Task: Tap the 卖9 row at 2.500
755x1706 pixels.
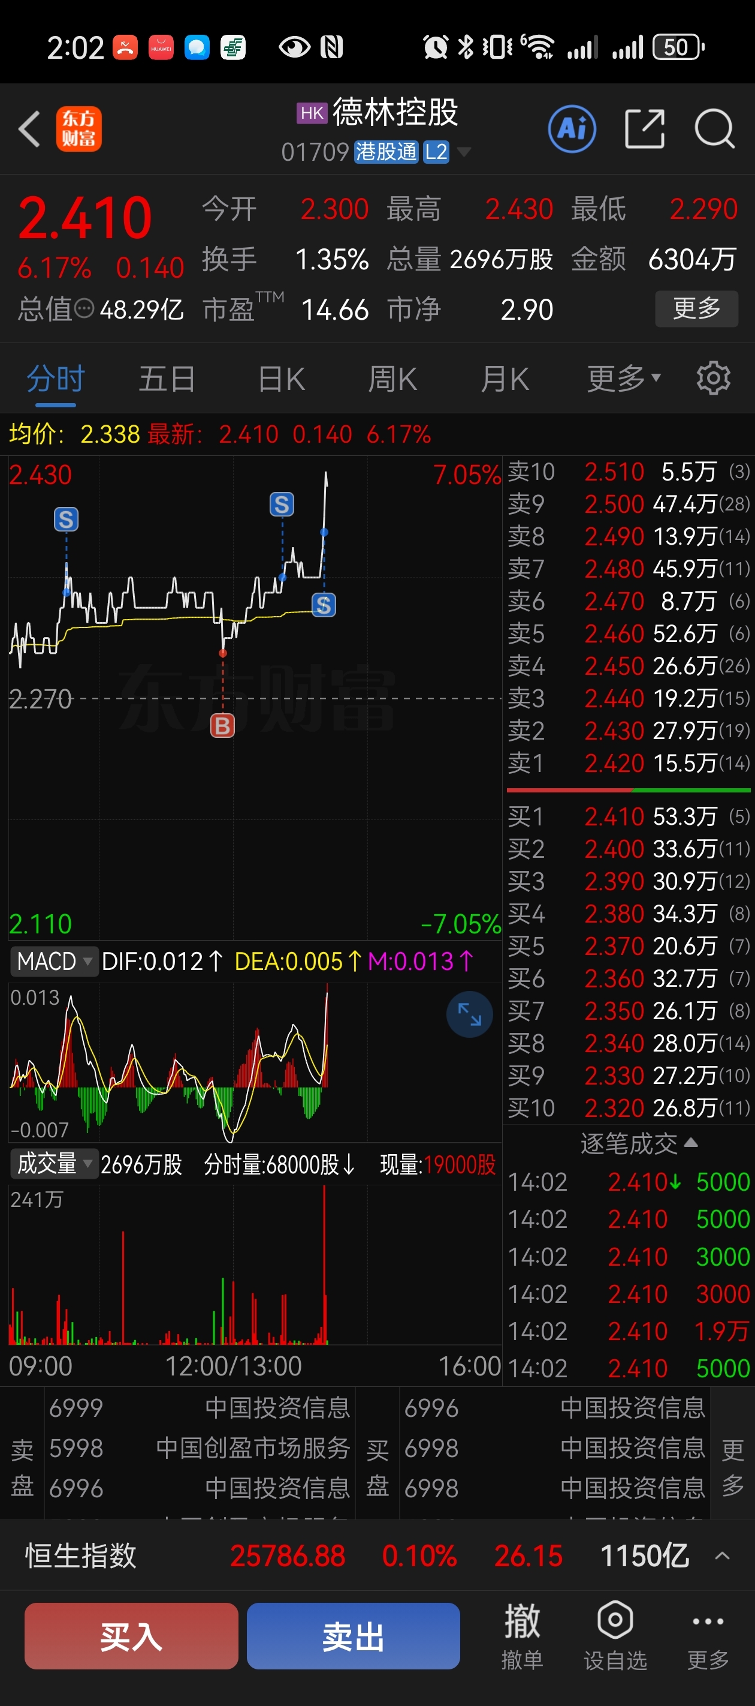Action: [x=629, y=504]
